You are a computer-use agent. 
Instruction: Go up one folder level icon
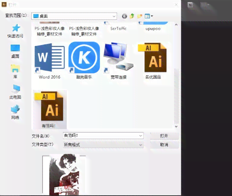pos(132,16)
